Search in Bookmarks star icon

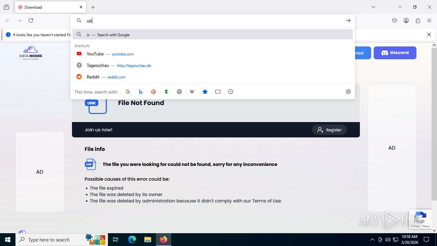[205, 92]
